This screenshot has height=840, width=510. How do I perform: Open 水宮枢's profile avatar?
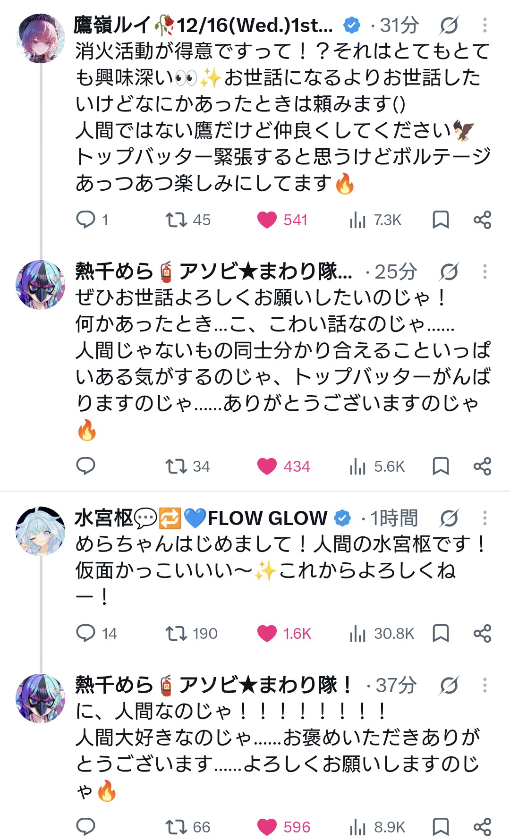pos(41,531)
